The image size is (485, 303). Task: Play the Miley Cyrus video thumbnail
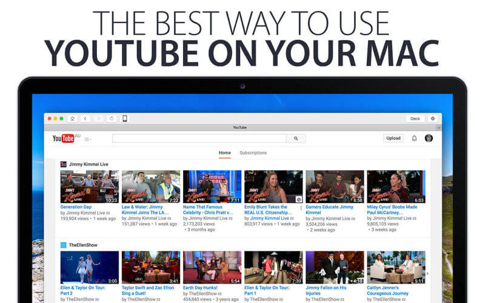point(396,187)
